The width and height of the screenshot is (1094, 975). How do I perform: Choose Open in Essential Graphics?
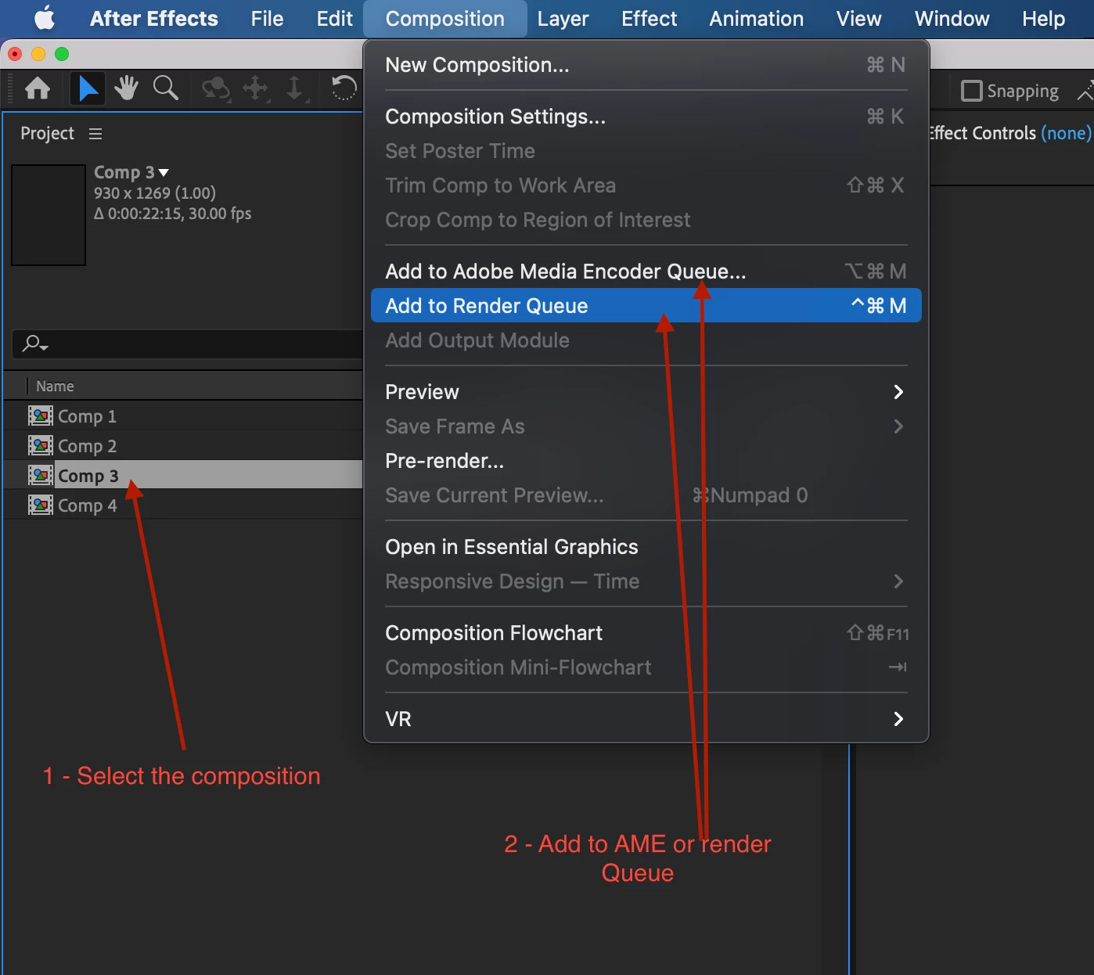[646, 547]
